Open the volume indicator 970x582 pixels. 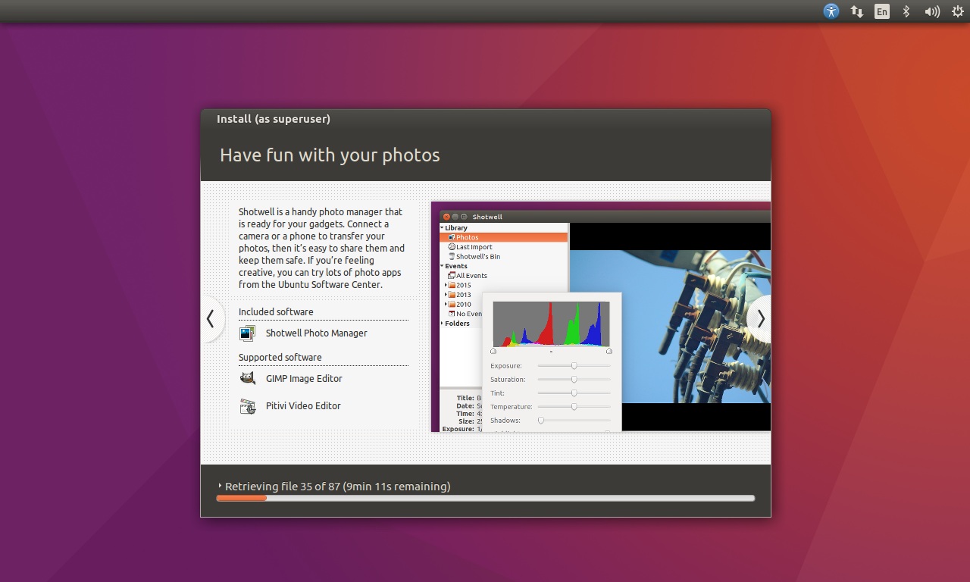click(931, 11)
